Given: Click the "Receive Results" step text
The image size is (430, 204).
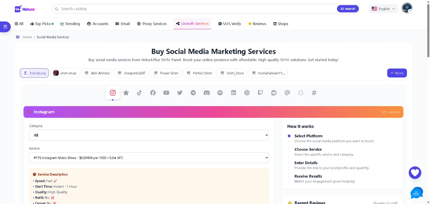Looking at the screenshot, I should click(x=308, y=176).
